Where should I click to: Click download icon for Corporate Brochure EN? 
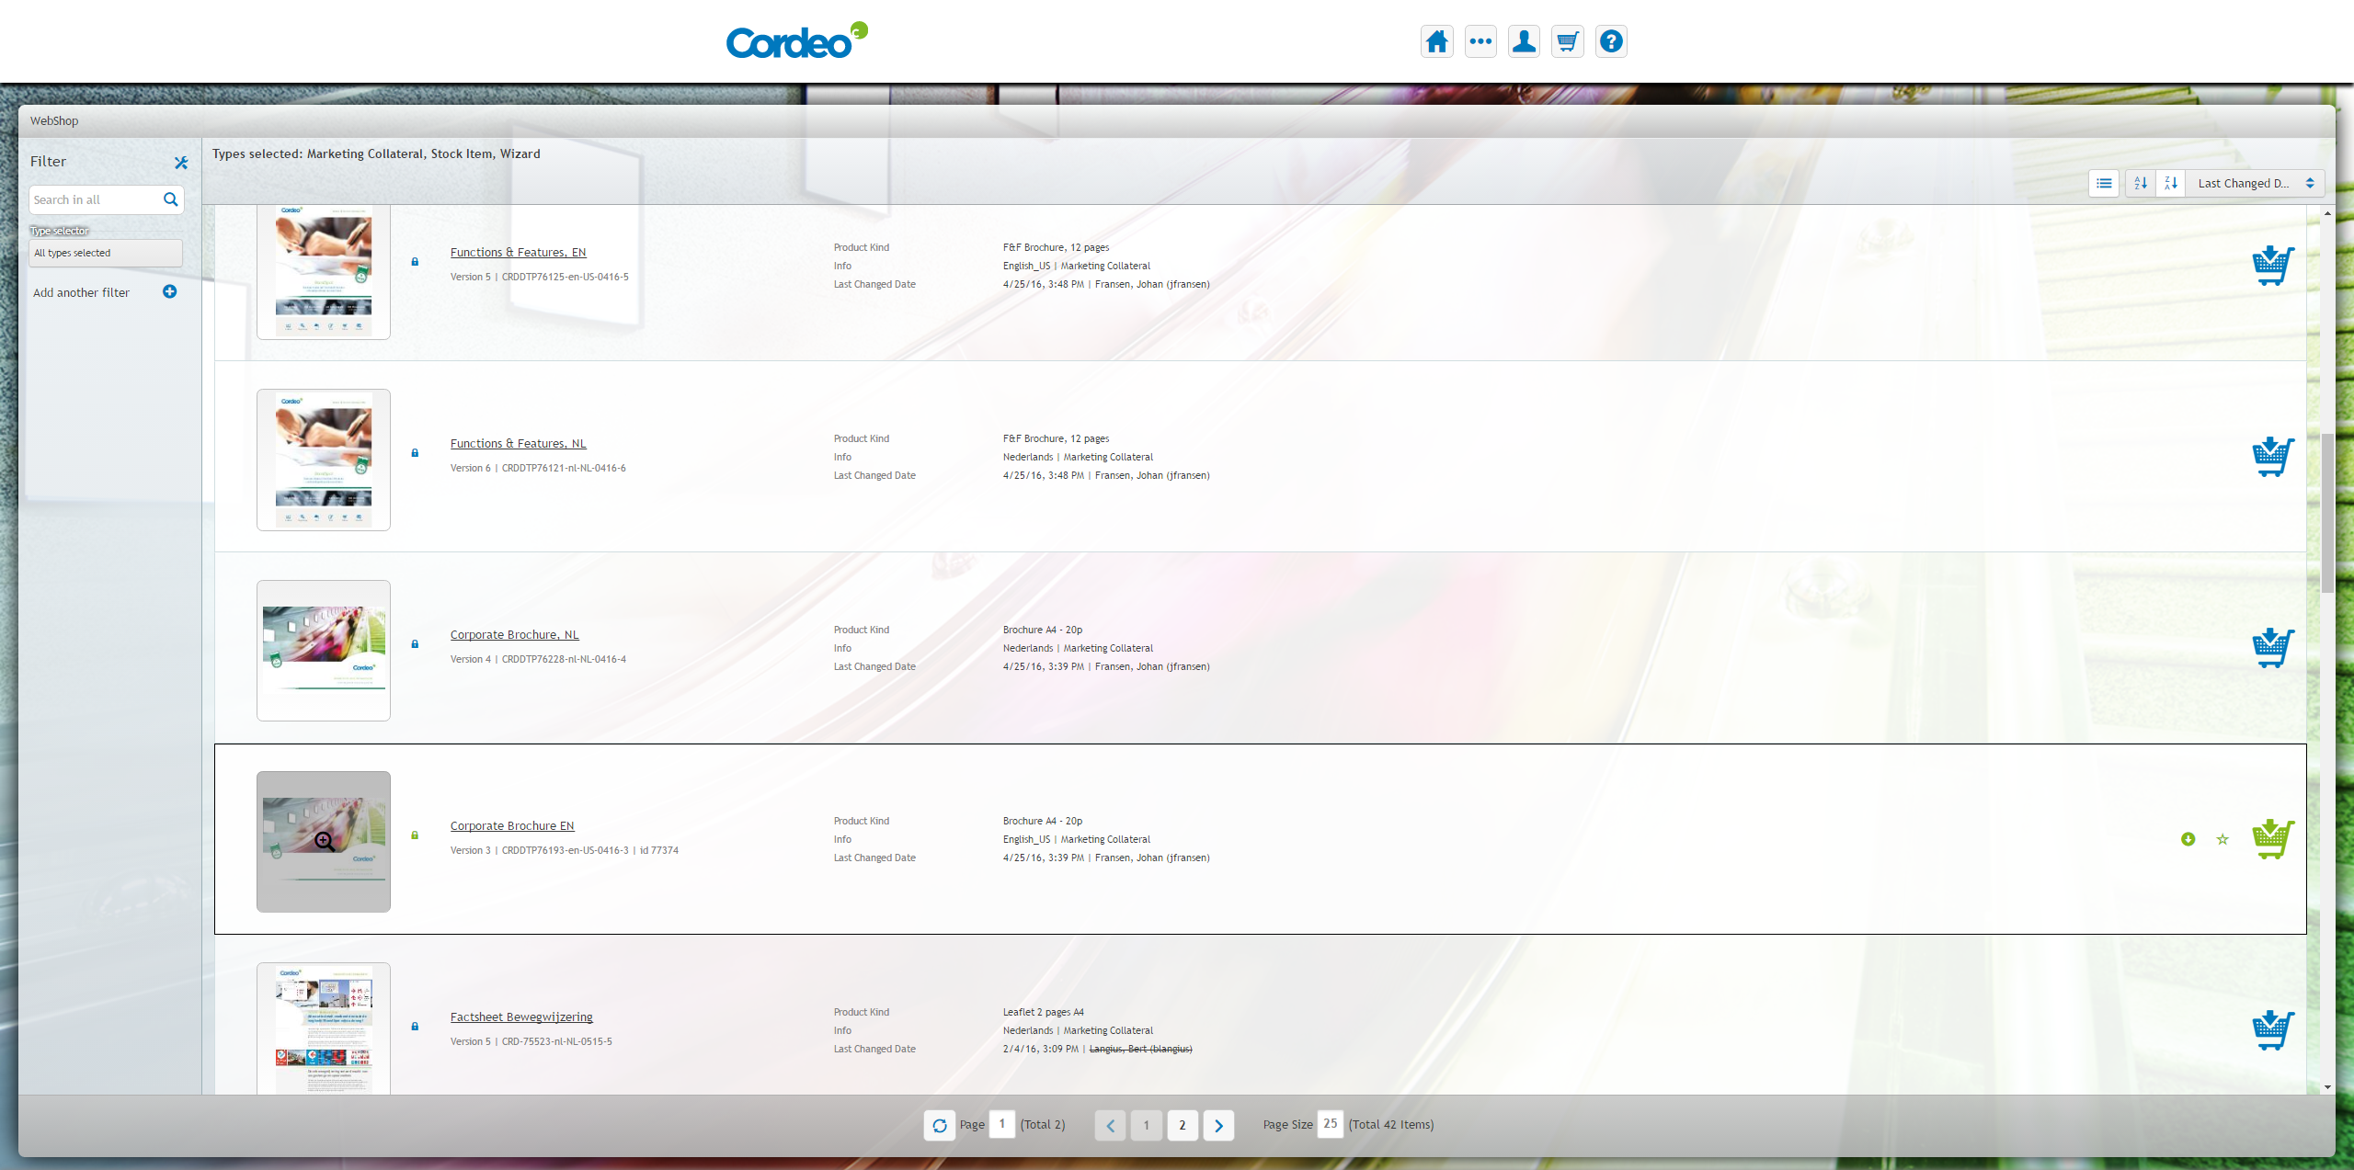[x=2188, y=839]
